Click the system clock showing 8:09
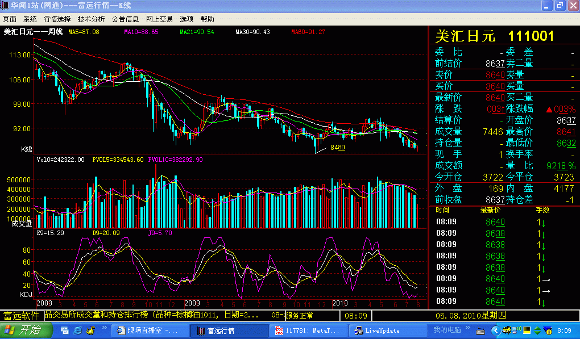 [564, 330]
